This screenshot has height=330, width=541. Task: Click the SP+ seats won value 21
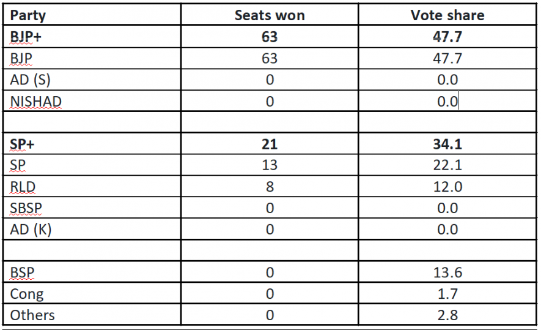pyautogui.click(x=270, y=144)
